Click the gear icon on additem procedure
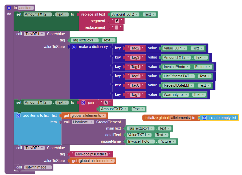This screenshot has width=242, height=175. [x=9, y=8]
